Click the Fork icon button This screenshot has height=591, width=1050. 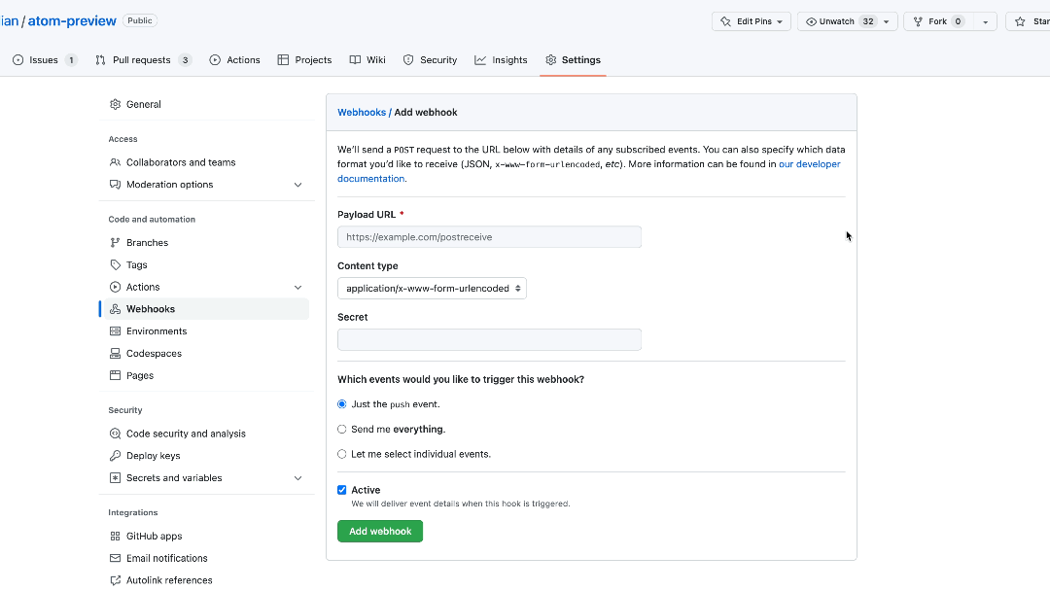(918, 21)
